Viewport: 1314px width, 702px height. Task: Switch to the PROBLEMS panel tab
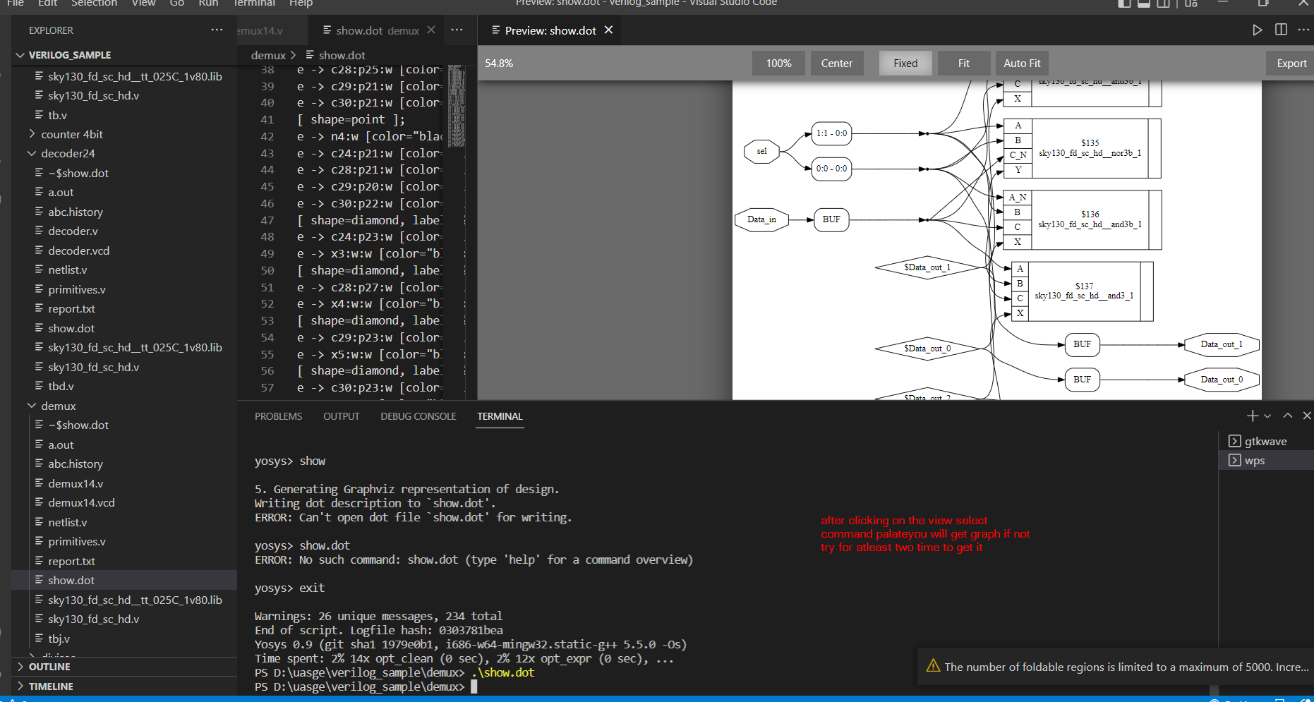point(278,416)
